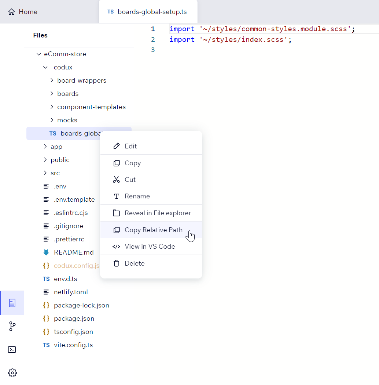The height and width of the screenshot is (385, 379).
Task: Click the pencil icon beside Edit
Action: tap(116, 146)
